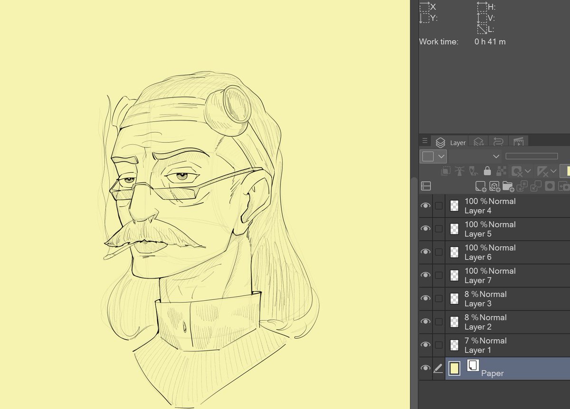This screenshot has height=409, width=570.
Task: Click the X position icon in info panel
Action: pyautogui.click(x=424, y=7)
